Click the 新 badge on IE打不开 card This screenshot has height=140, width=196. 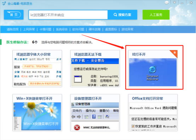click(x=174, y=53)
